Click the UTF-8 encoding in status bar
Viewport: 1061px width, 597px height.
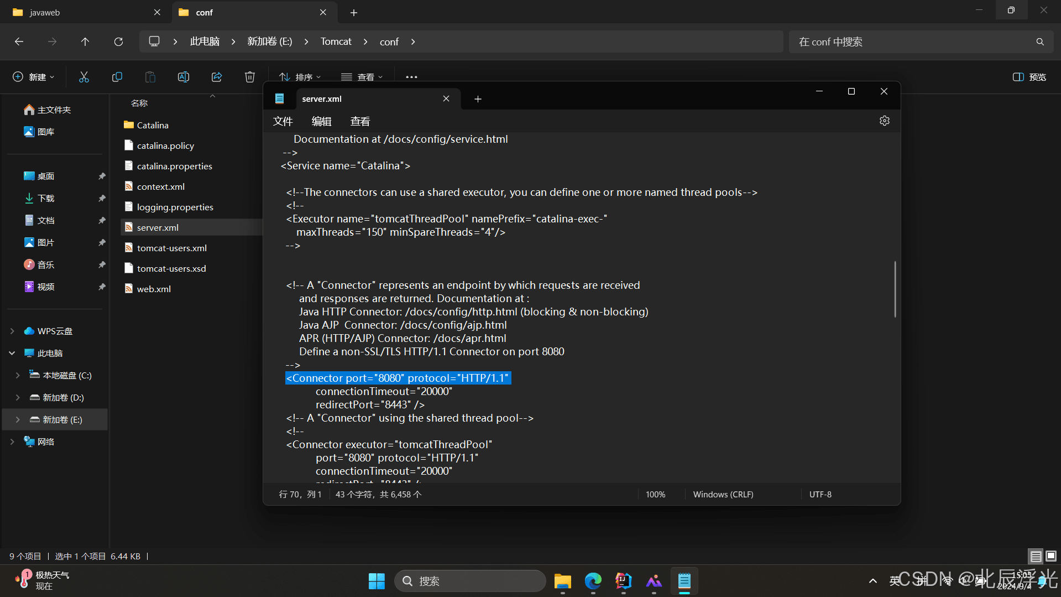(820, 494)
